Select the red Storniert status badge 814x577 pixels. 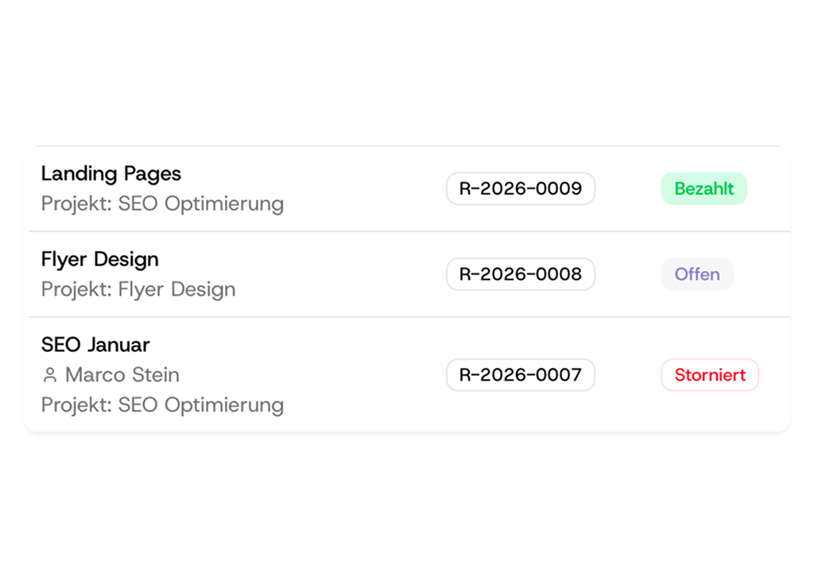coord(710,375)
